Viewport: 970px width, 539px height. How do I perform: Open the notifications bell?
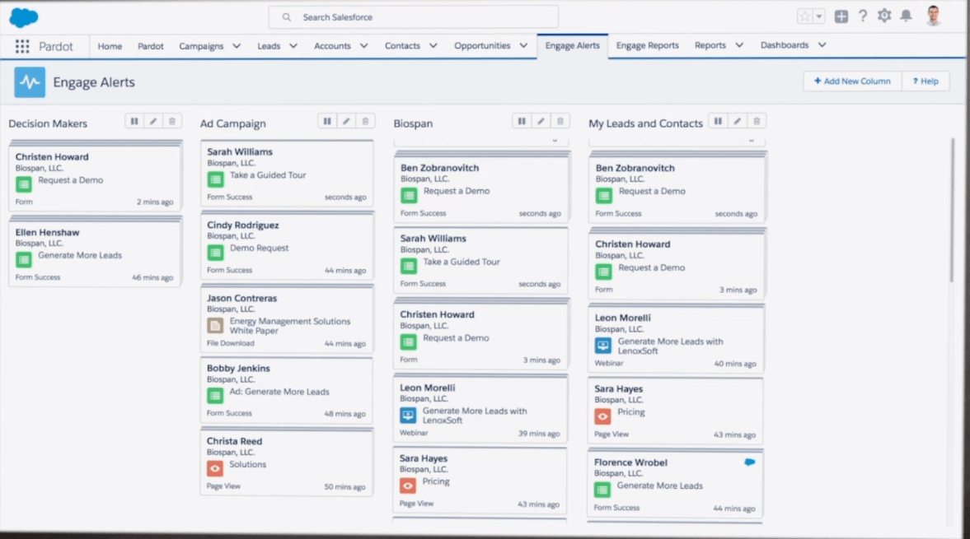click(x=907, y=16)
